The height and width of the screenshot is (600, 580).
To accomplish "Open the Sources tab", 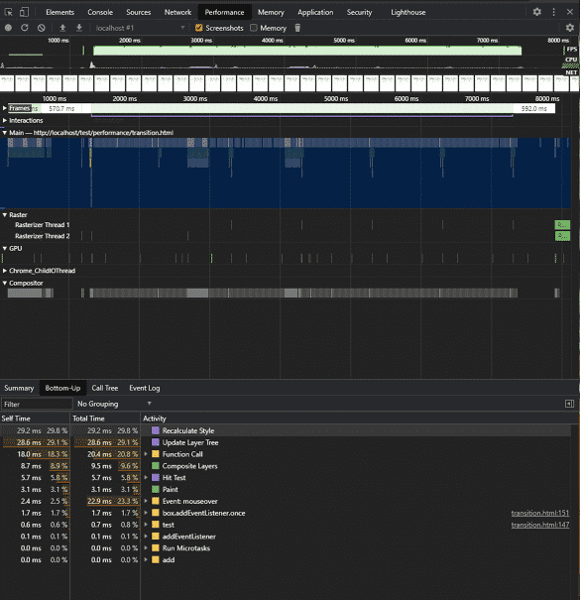I will tap(138, 12).
